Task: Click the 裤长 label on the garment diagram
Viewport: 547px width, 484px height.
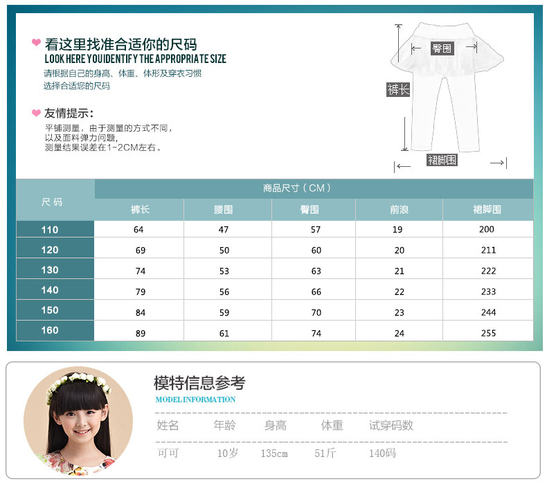Action: coord(398,90)
